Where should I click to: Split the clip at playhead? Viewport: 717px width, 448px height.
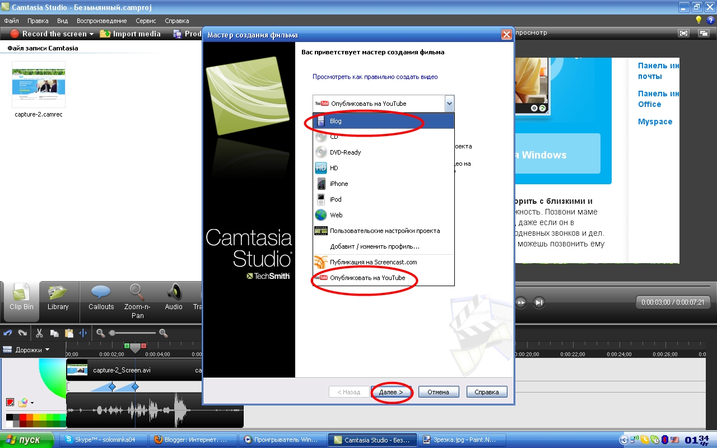point(83,333)
